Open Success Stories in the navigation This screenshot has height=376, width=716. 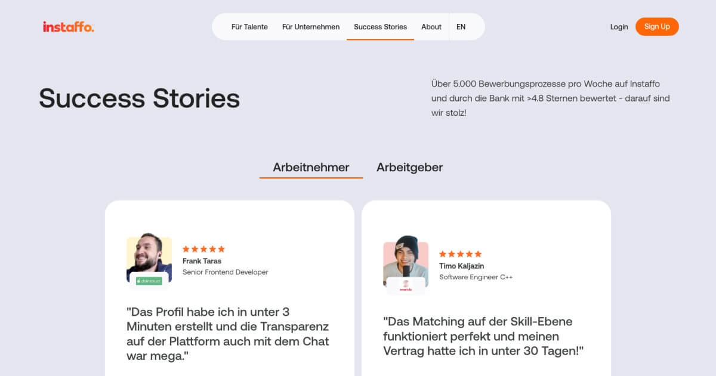(x=380, y=26)
